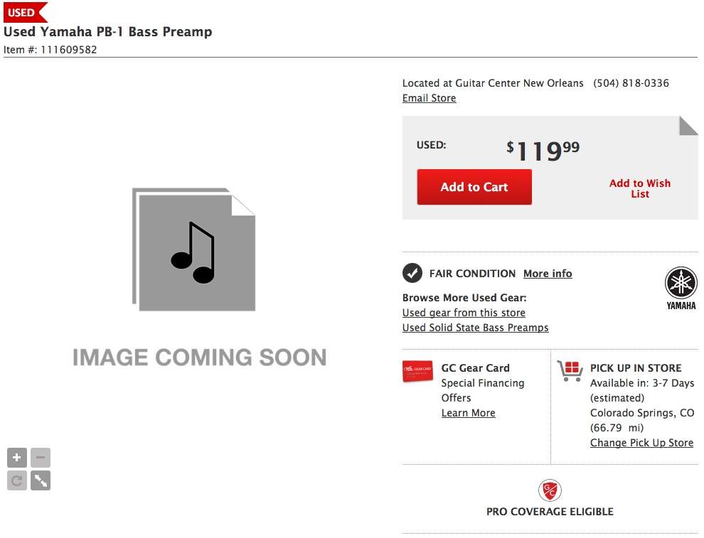Click the FAIR CONDITION label
This screenshot has width=704, height=538.
tap(472, 273)
